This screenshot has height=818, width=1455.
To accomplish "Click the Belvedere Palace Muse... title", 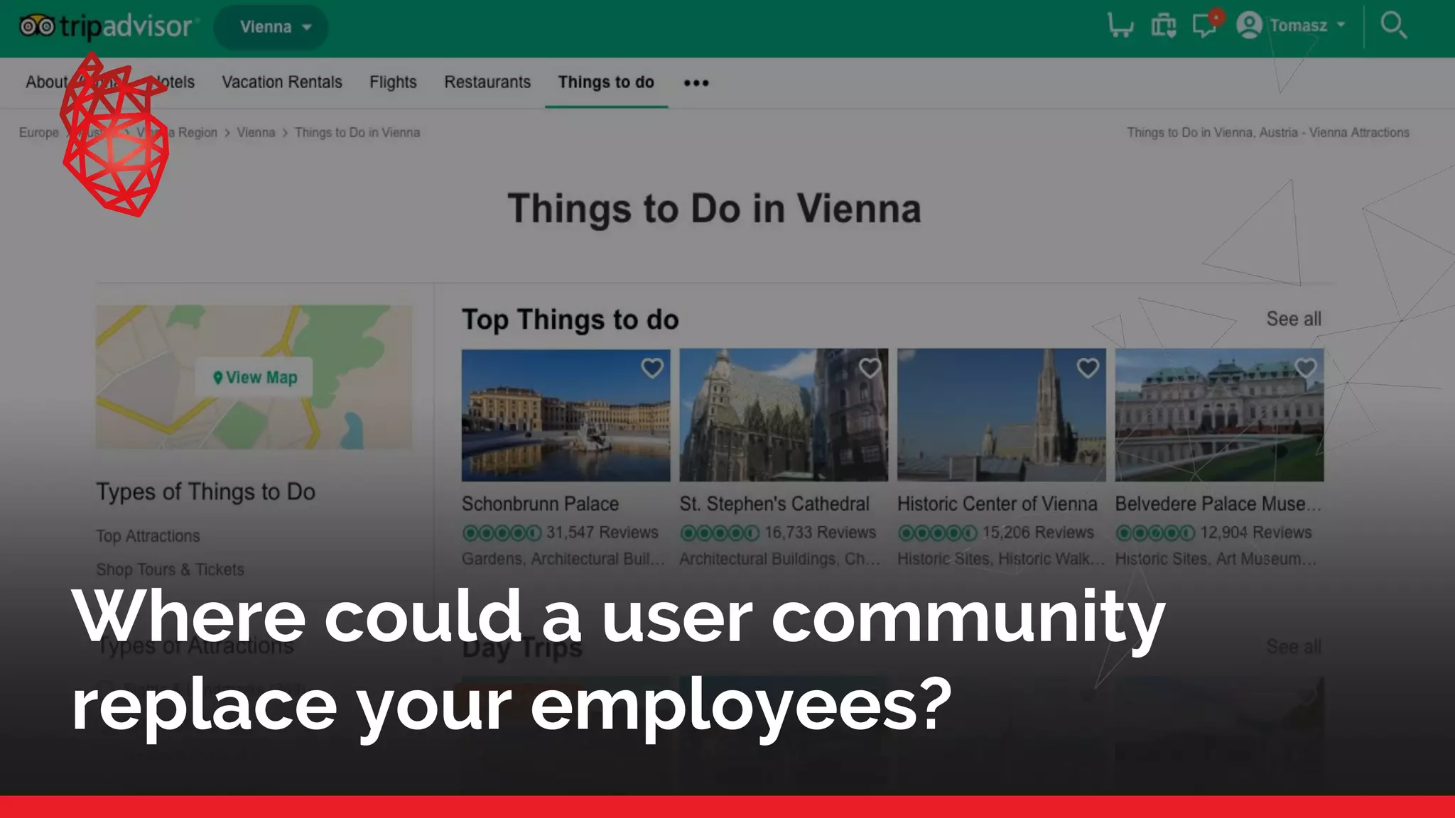I will [x=1218, y=504].
